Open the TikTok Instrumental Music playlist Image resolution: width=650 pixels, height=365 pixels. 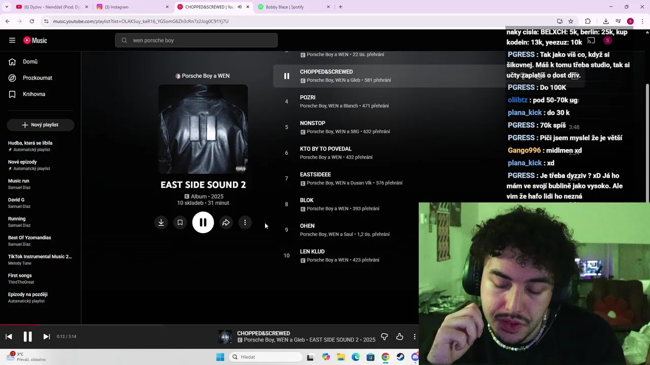click(41, 260)
